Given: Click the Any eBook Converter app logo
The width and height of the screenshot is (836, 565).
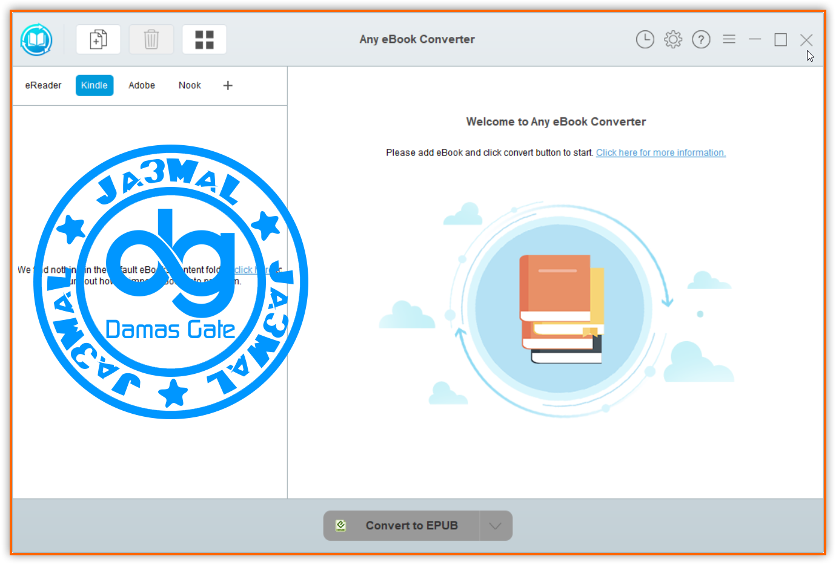Looking at the screenshot, I should point(36,40).
